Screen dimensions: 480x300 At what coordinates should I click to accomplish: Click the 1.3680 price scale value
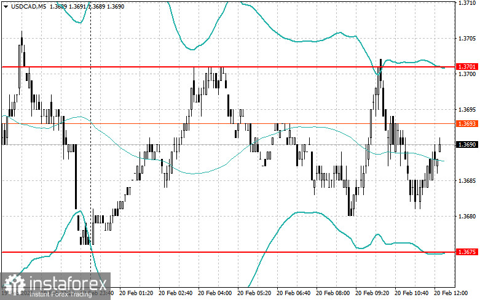click(467, 217)
